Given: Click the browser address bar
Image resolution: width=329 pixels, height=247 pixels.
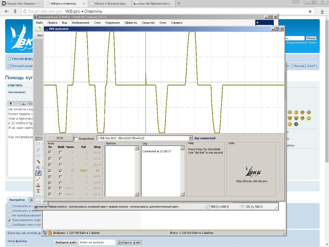Looking at the screenshot, I should point(161,12).
